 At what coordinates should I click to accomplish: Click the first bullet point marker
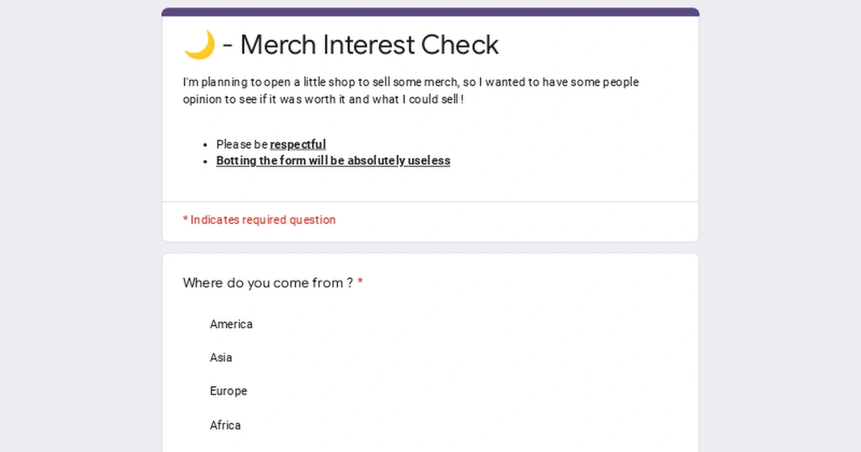204,144
